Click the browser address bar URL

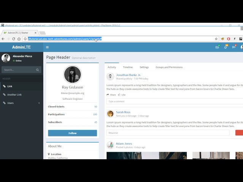(65, 39)
